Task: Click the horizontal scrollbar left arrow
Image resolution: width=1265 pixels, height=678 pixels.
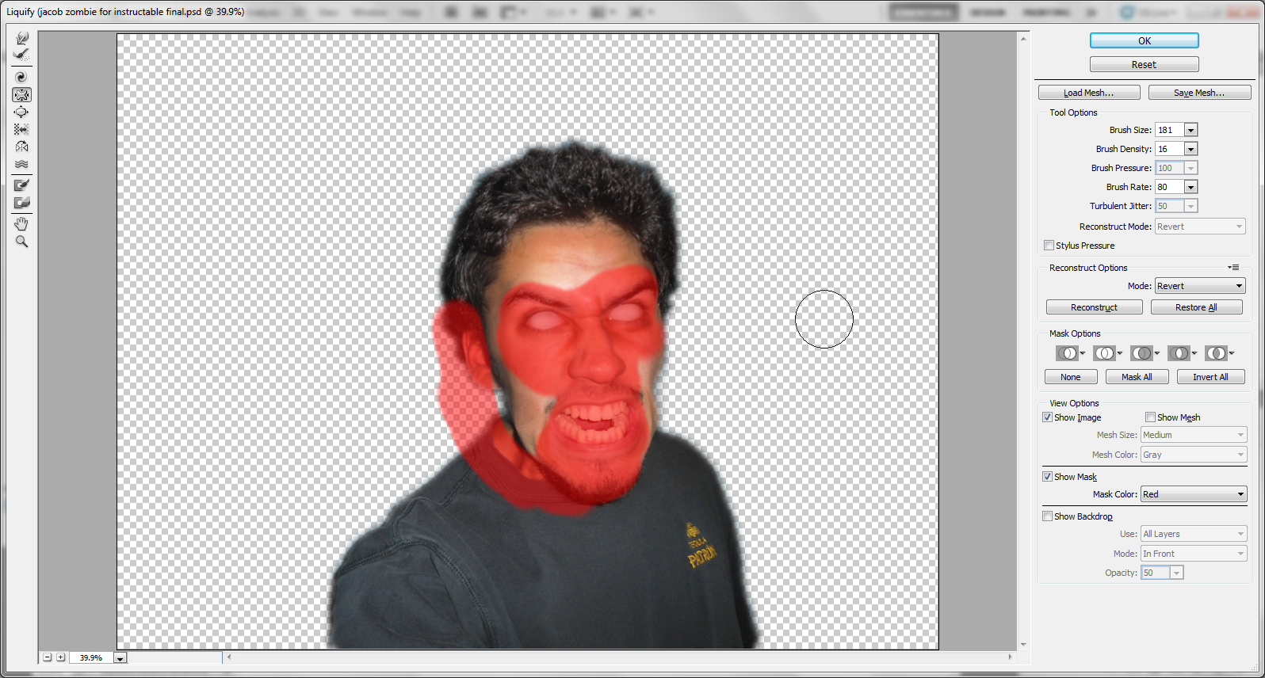Action: click(x=229, y=657)
